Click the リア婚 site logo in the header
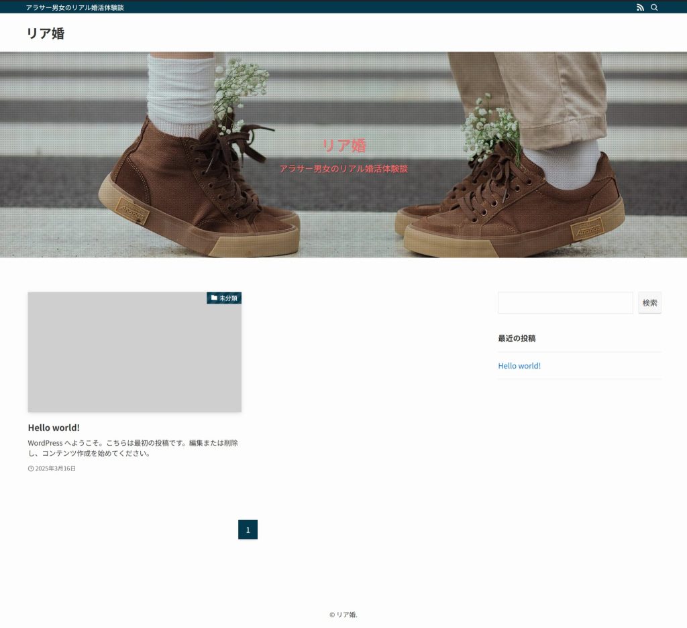This screenshot has height=628, width=687. click(46, 33)
